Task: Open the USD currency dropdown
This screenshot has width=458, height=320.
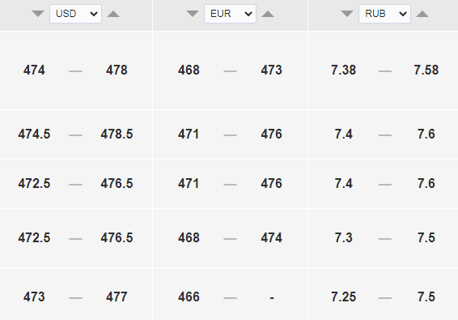Action: pos(75,14)
